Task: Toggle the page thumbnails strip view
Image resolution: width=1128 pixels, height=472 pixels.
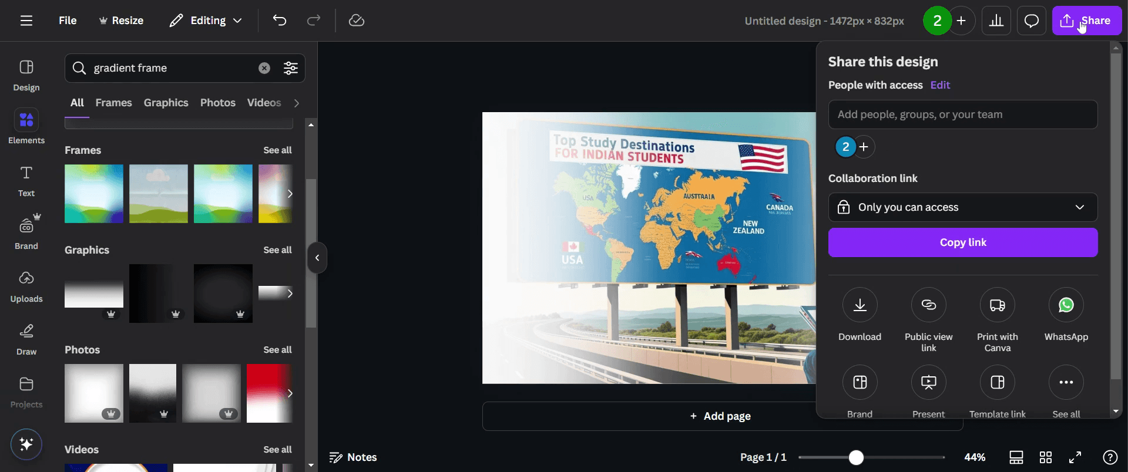Action: tap(1016, 457)
